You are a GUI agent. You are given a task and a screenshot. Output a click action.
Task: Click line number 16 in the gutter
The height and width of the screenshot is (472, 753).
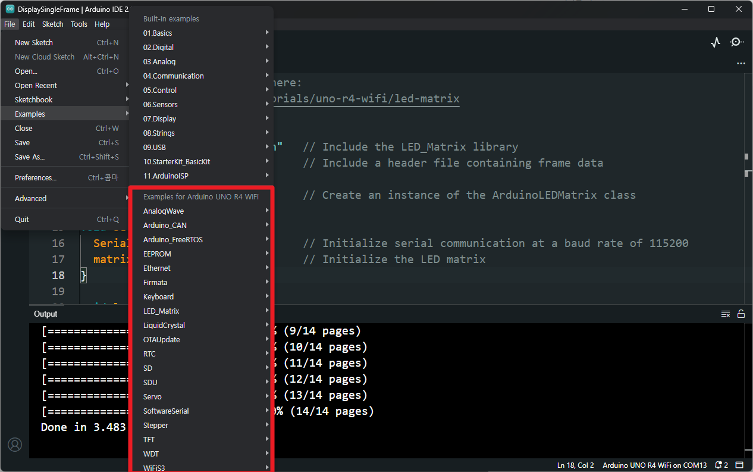pos(58,243)
